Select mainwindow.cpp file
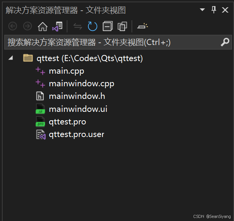This screenshot has height=221, width=234. pos(82,84)
